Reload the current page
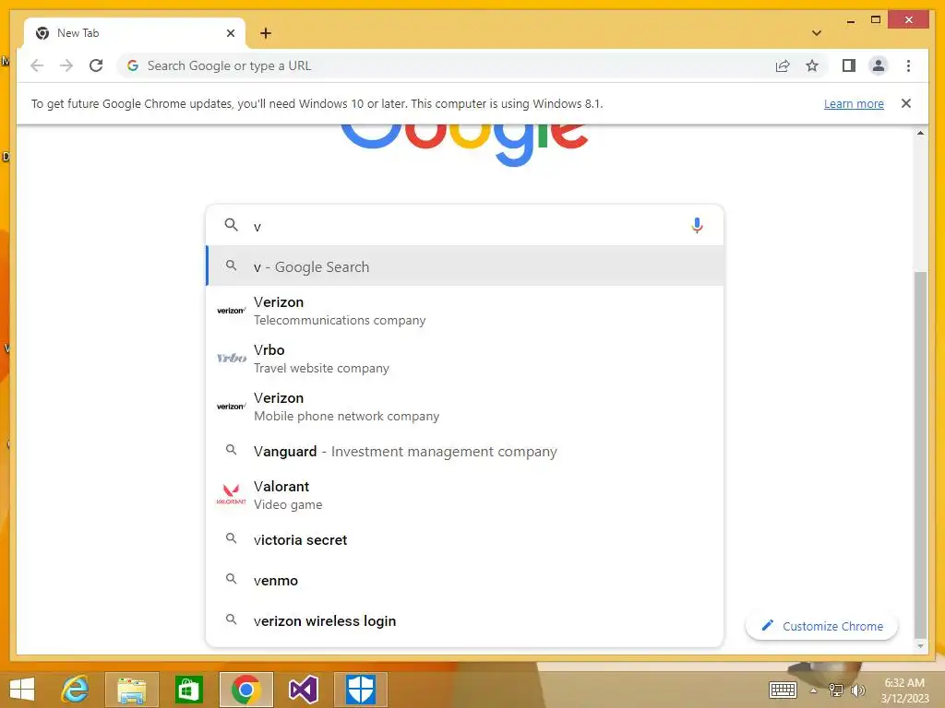The width and height of the screenshot is (945, 708). click(x=96, y=65)
